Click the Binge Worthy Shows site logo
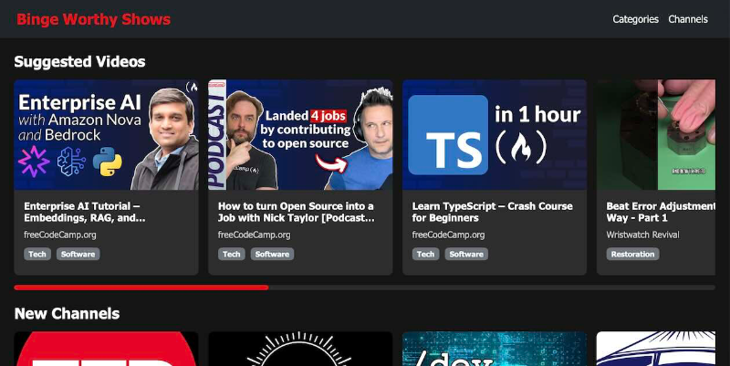 coord(93,19)
